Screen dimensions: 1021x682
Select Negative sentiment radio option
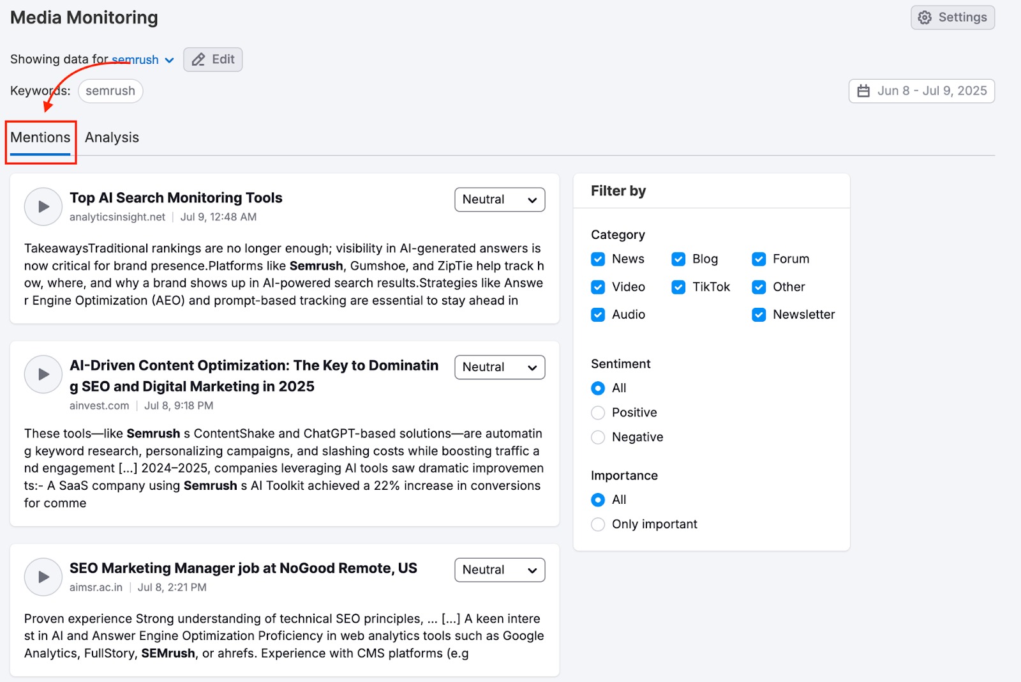coord(598,437)
